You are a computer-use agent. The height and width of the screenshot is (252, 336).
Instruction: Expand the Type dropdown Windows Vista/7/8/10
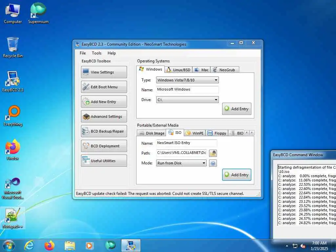(x=187, y=80)
